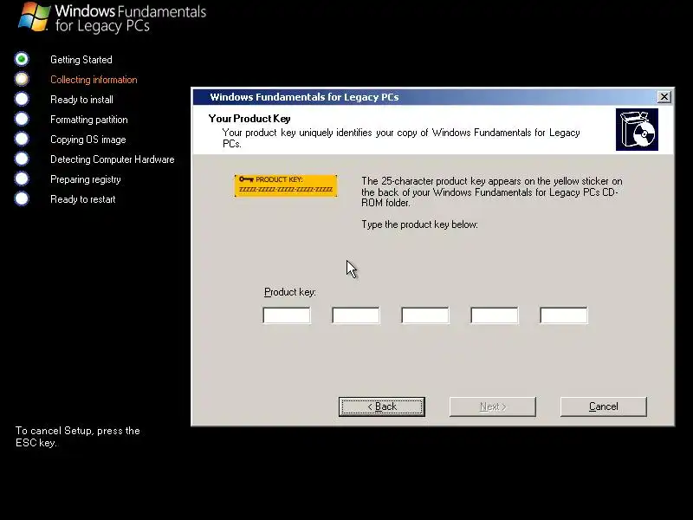Focus the fifth product key field

click(x=564, y=315)
